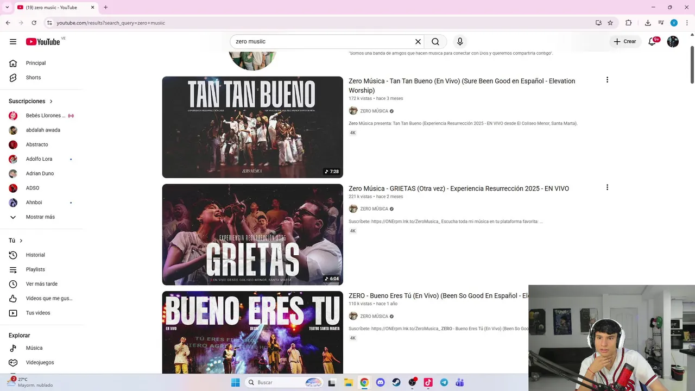695x391 pixels.
Task: Play the Bueno Eres Tú thumbnail
Action: [x=252, y=332]
